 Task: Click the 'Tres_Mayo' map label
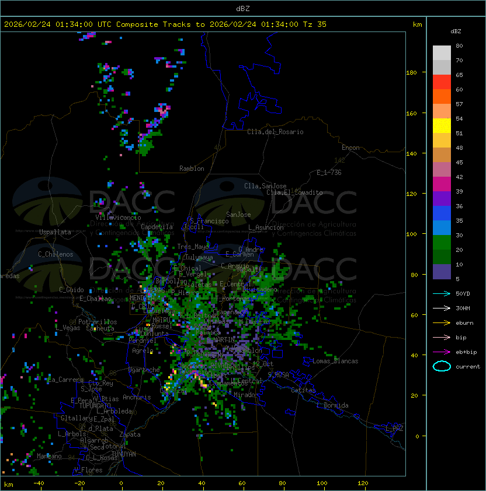[193, 247]
